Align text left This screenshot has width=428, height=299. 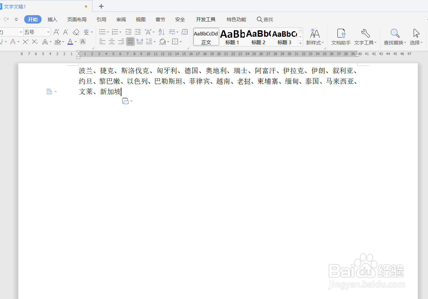(102, 42)
